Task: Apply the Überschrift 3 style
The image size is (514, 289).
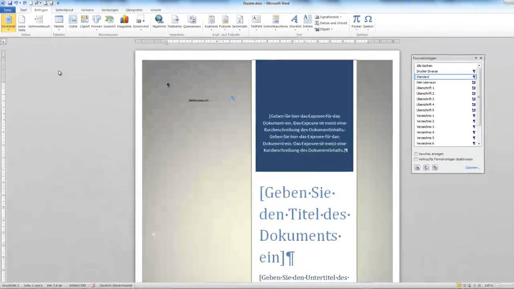Action: [x=445, y=99]
